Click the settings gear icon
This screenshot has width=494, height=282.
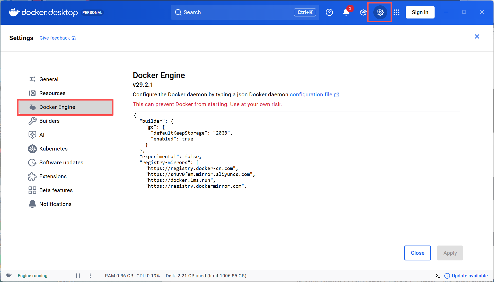(380, 12)
